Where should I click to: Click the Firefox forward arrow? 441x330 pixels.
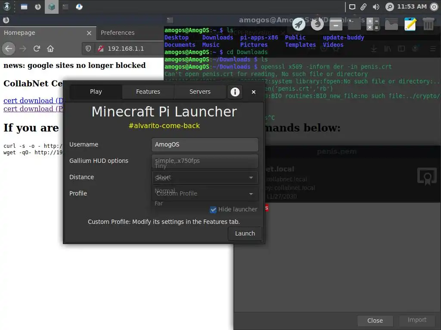(x=23, y=49)
